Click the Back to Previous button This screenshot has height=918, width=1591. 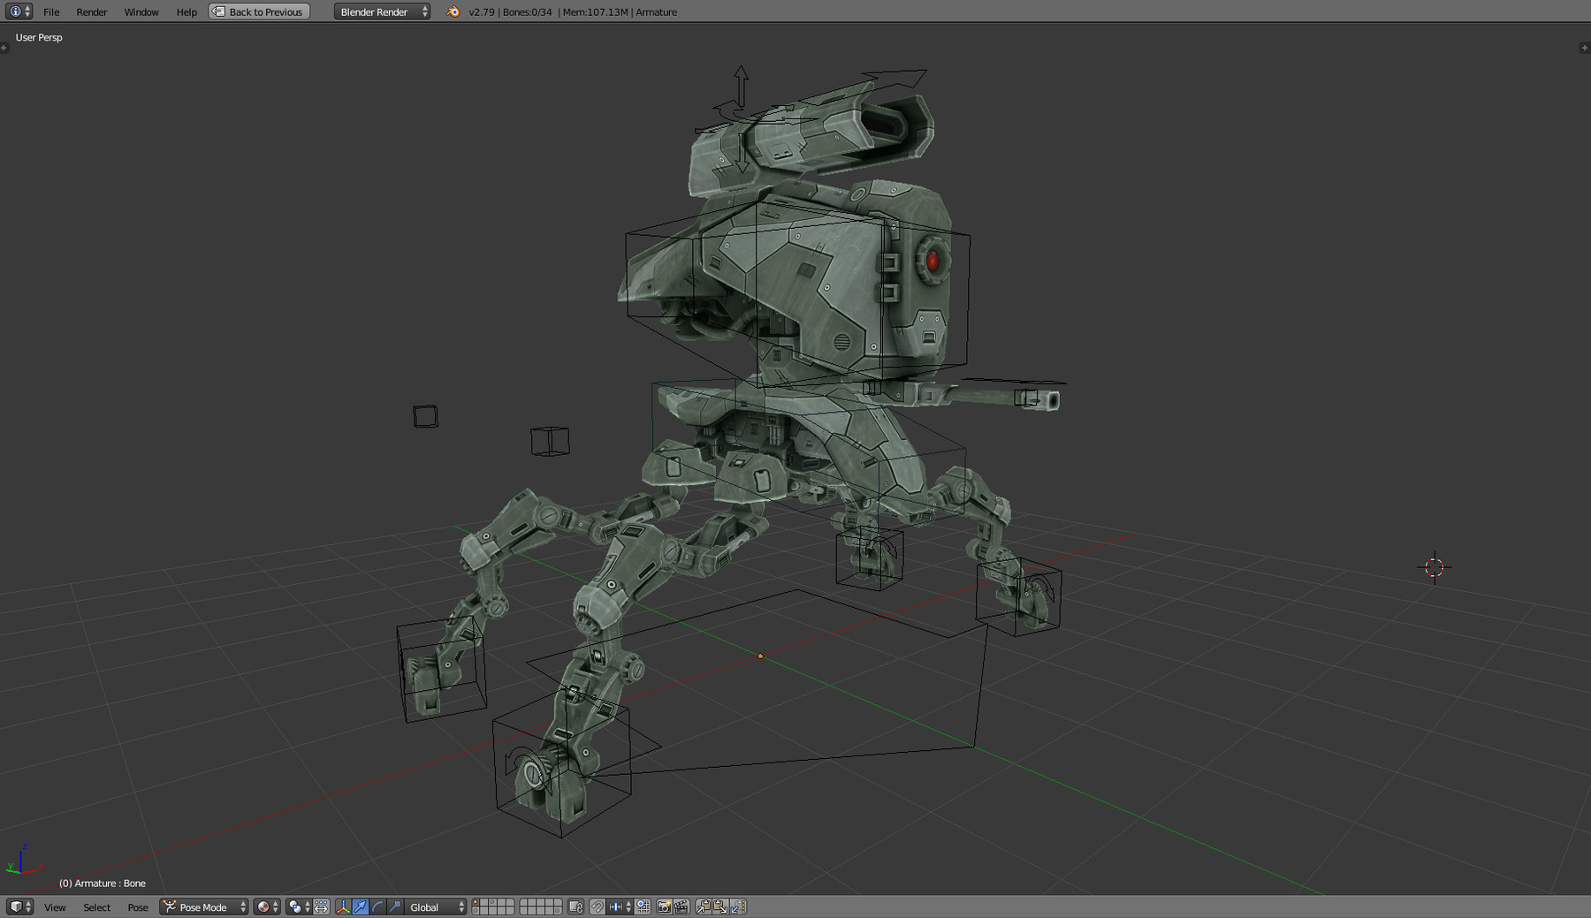click(x=258, y=11)
